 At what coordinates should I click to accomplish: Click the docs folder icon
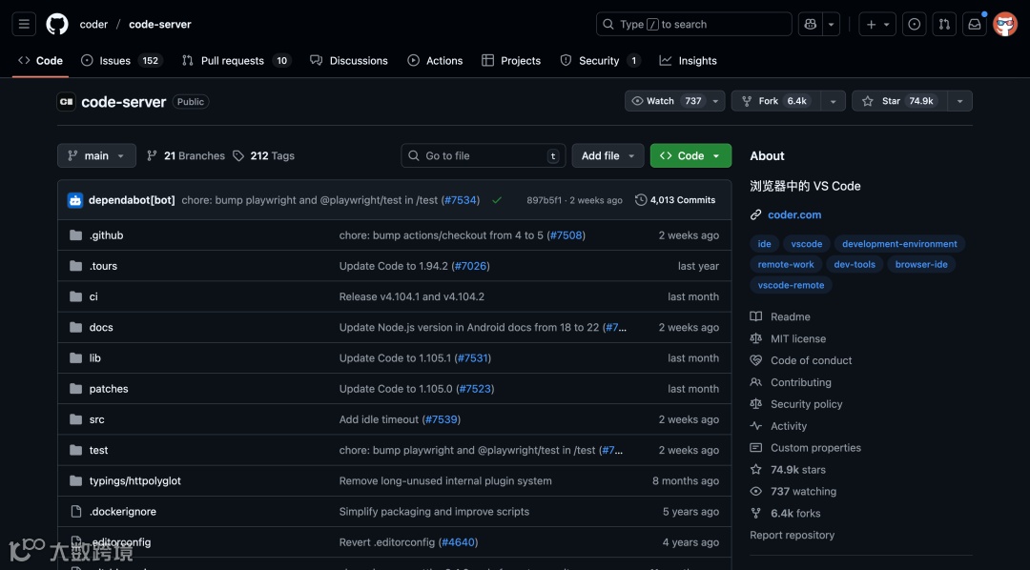(x=76, y=327)
